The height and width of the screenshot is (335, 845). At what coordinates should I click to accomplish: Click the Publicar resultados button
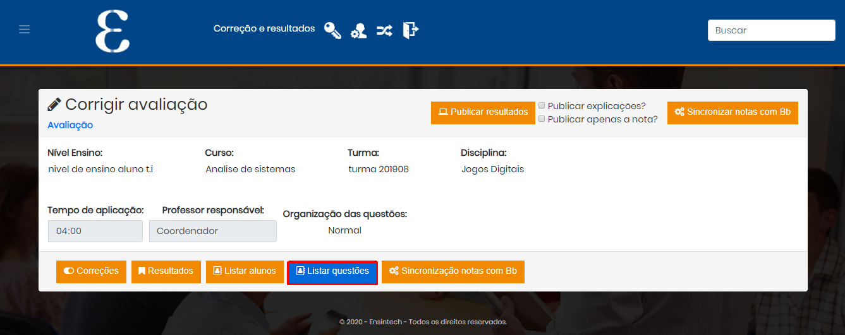pyautogui.click(x=483, y=112)
